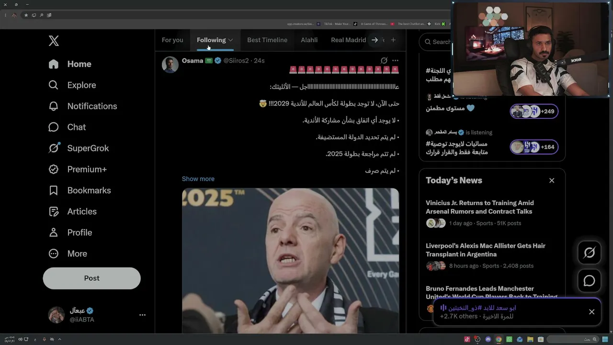The height and width of the screenshot is (345, 613).
Task: Open Chrome from the Windows taskbar
Action: [499, 339]
